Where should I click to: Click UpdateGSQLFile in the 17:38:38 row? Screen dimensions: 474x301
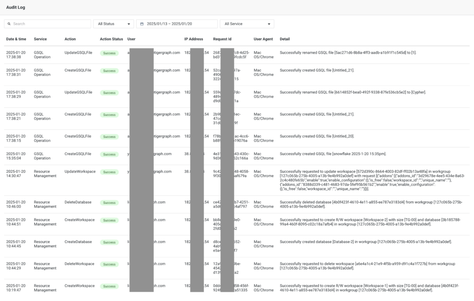pyautogui.click(x=78, y=53)
